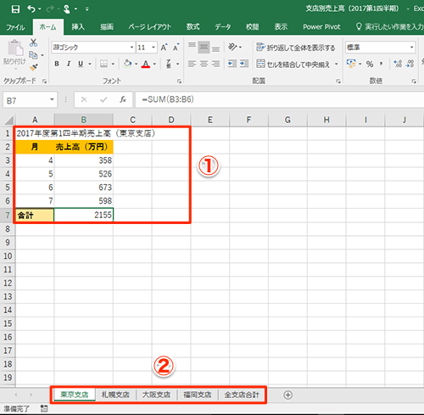Image resolution: width=424 pixels, height=415 pixels.
Task: Select the 札幌支店 sheet tab
Action: [x=115, y=395]
